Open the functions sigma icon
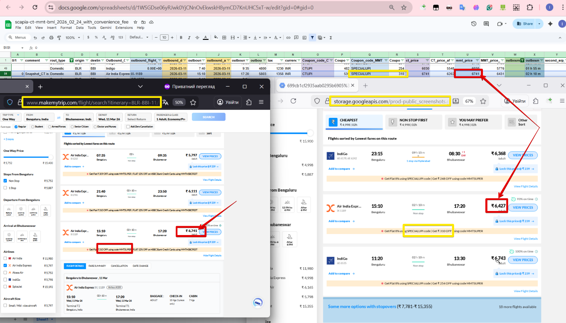Image resolution: width=566 pixels, height=323 pixels. pyautogui.click(x=331, y=38)
